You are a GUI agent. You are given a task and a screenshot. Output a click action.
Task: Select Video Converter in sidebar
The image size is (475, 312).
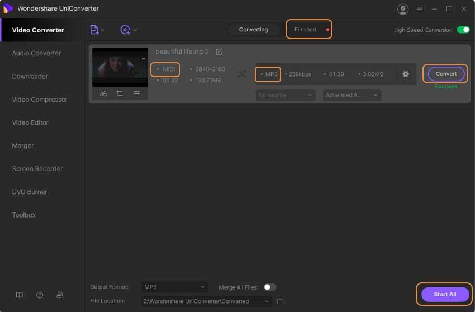tap(38, 30)
